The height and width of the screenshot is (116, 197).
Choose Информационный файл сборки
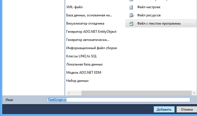(x=91, y=48)
